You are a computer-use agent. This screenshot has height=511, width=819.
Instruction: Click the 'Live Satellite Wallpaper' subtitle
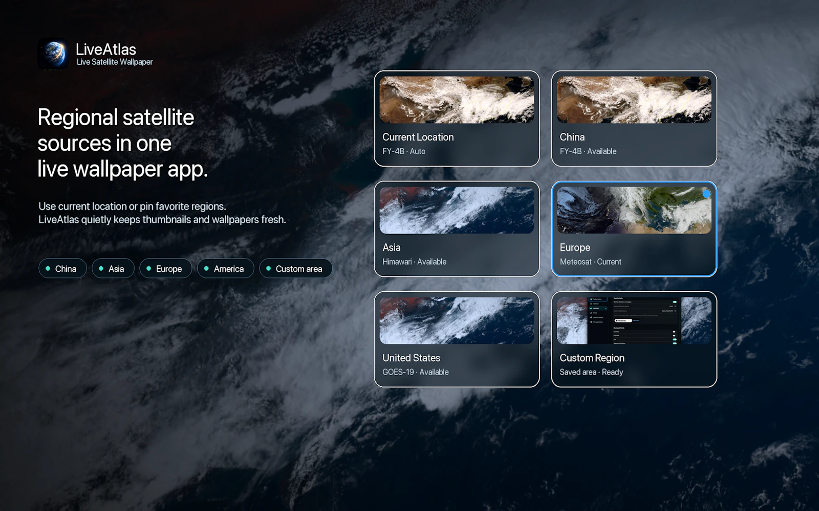tap(115, 62)
